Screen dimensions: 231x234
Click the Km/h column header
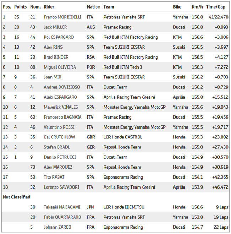pos(197,7)
